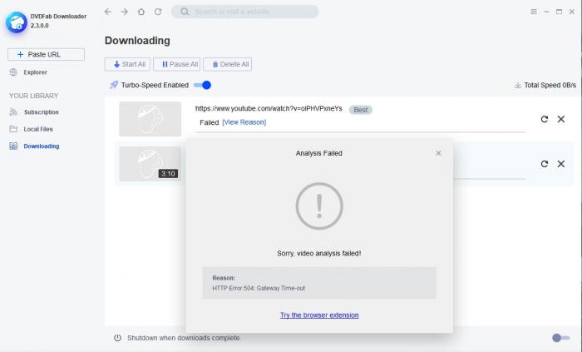Image resolution: width=582 pixels, height=352 pixels.
Task: Click the Sorry, video analysis failed message
Action: tap(318, 253)
